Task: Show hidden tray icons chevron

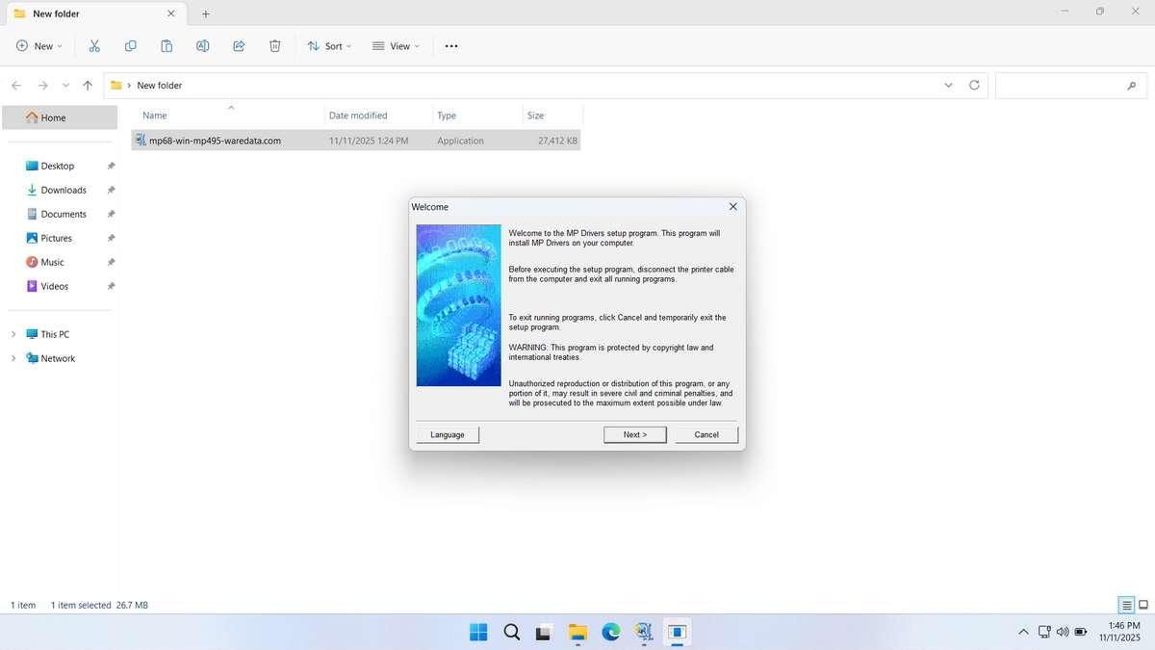Action: click(1022, 633)
